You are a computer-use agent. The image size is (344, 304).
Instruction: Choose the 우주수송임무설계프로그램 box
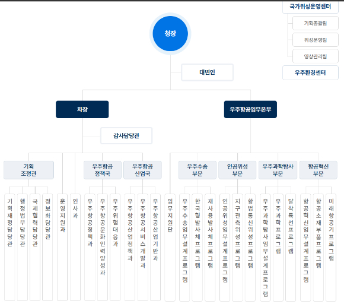pos(184,248)
